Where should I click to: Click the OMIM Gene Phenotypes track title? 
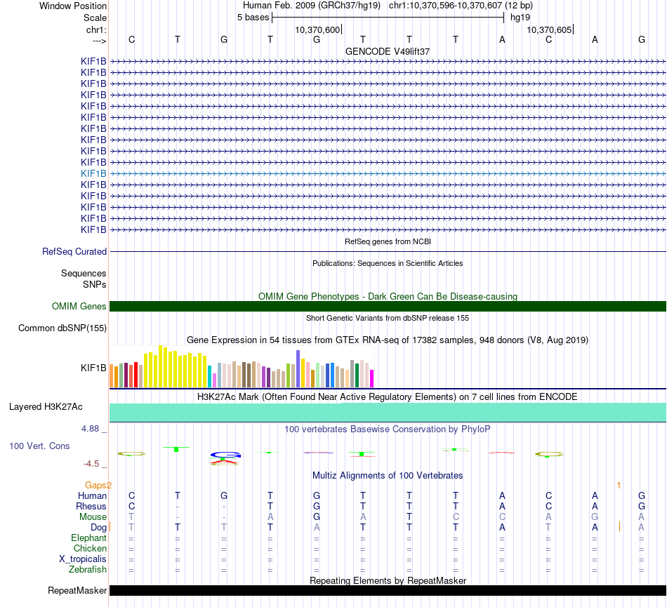[388, 296]
